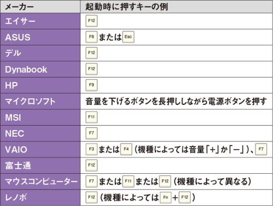Select the VAIO manufacturer cell

click(40, 149)
